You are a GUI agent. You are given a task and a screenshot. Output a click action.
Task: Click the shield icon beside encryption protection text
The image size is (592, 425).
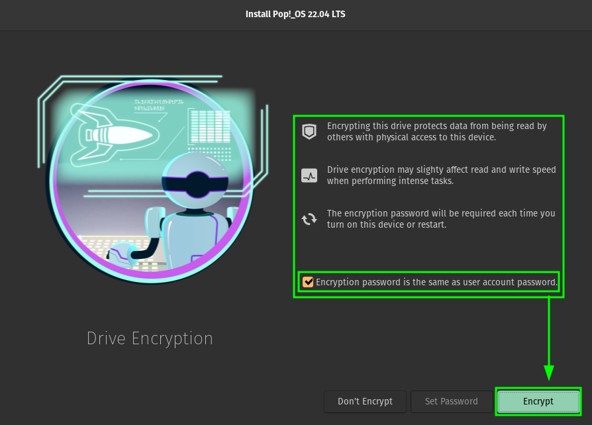(309, 132)
